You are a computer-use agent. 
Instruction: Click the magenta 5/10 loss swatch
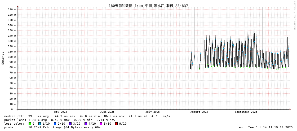(101, 124)
